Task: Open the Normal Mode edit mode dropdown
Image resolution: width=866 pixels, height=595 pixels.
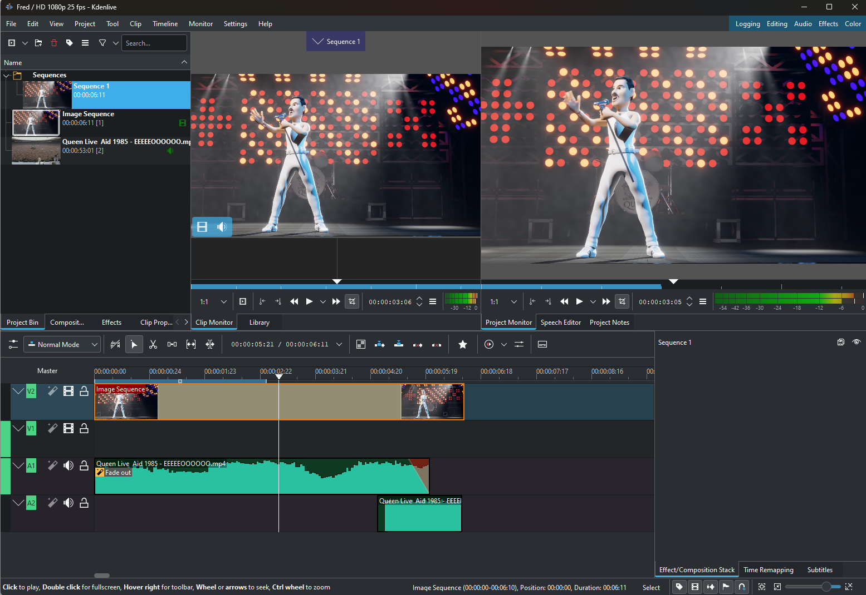Action: [62, 345]
